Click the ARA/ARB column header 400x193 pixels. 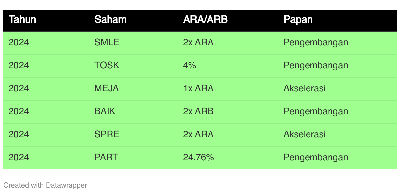point(205,20)
